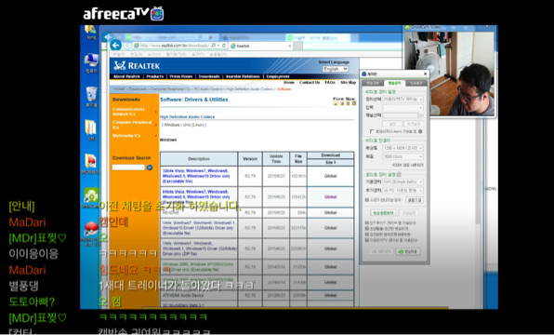Click the go icon beside Download Search
554x335 pixels.
(150, 167)
